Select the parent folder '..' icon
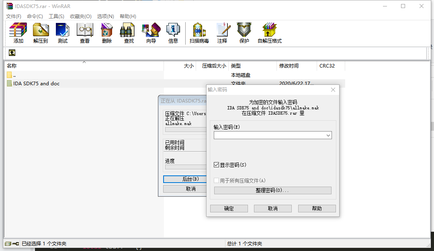434x251 pixels. pyautogui.click(x=9, y=75)
